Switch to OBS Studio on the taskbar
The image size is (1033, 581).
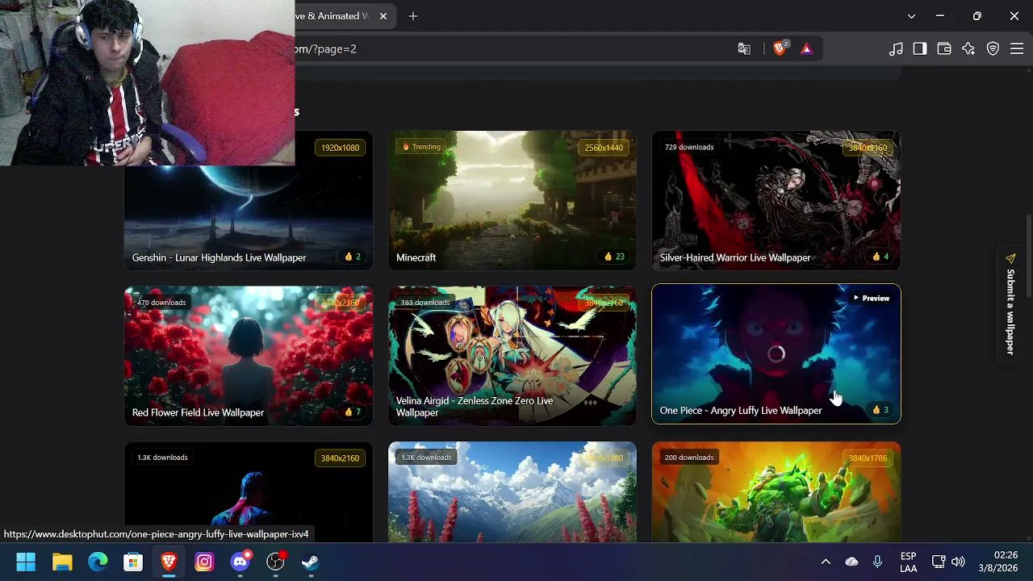[x=275, y=562]
